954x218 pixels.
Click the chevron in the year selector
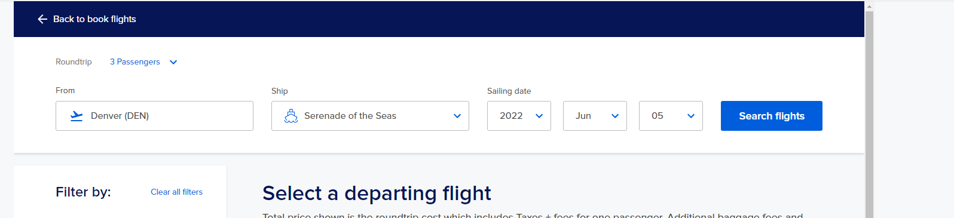click(x=539, y=116)
